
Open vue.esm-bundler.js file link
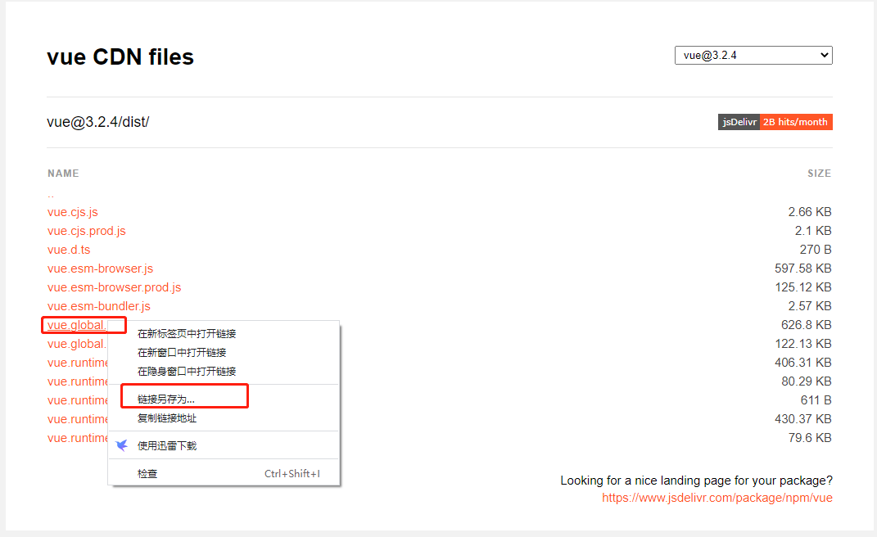[99, 306]
